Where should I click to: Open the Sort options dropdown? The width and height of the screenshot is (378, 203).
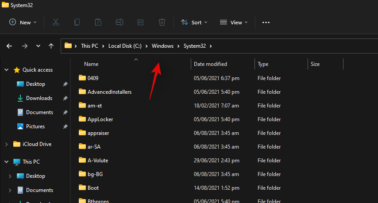[x=195, y=22]
